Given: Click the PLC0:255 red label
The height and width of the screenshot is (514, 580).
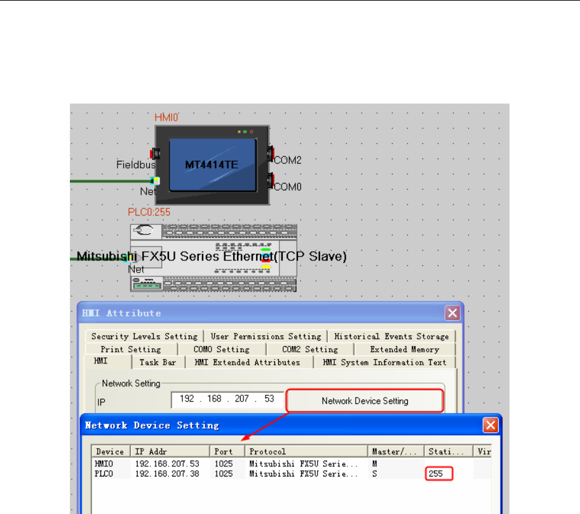Looking at the screenshot, I should (x=149, y=212).
